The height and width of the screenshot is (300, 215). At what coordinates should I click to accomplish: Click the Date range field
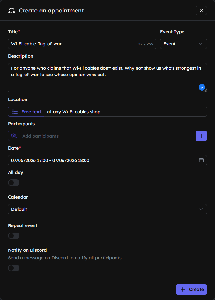coord(108,160)
